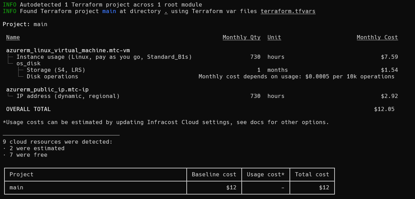
Task: Select the $12.05 overall total value
Action: pos(384,109)
